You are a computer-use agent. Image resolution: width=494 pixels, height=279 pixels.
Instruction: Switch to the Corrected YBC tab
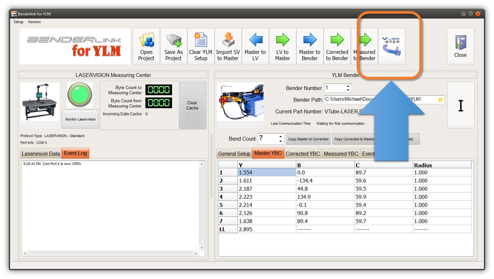click(x=302, y=154)
